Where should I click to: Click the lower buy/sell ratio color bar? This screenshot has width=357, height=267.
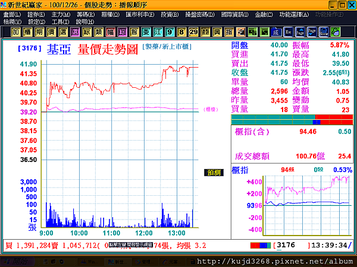pos(292,122)
